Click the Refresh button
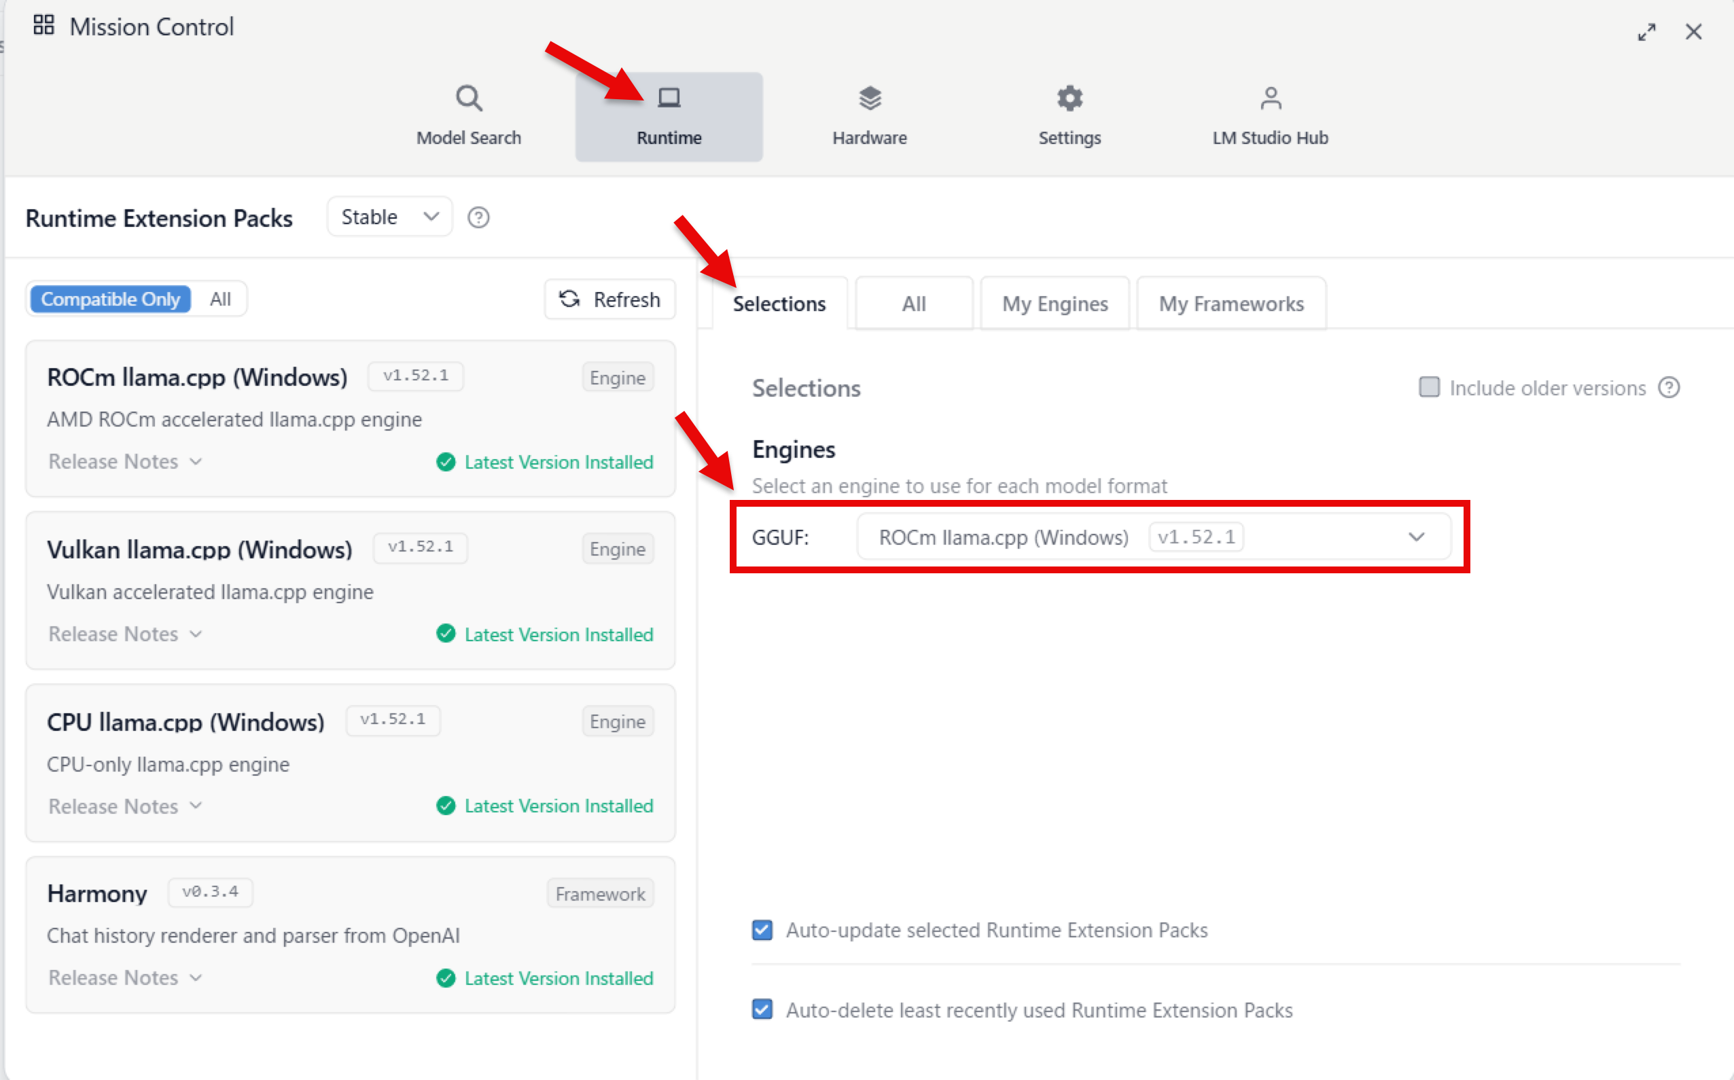This screenshot has width=1734, height=1080. click(609, 300)
